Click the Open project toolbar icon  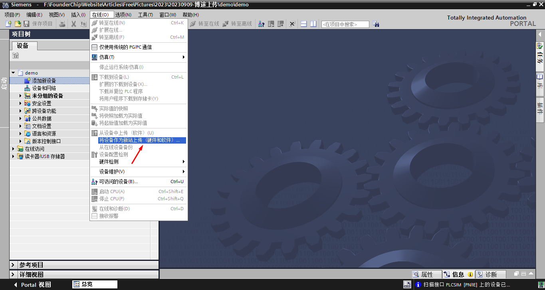pos(18,24)
